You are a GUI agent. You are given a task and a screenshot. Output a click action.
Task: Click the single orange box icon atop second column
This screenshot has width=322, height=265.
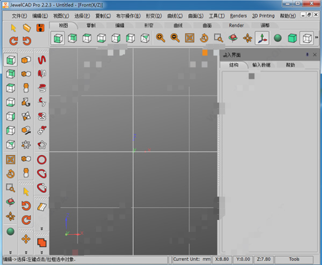click(x=26, y=60)
